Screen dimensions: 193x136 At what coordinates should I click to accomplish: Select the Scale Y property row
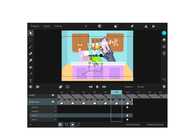43,120
